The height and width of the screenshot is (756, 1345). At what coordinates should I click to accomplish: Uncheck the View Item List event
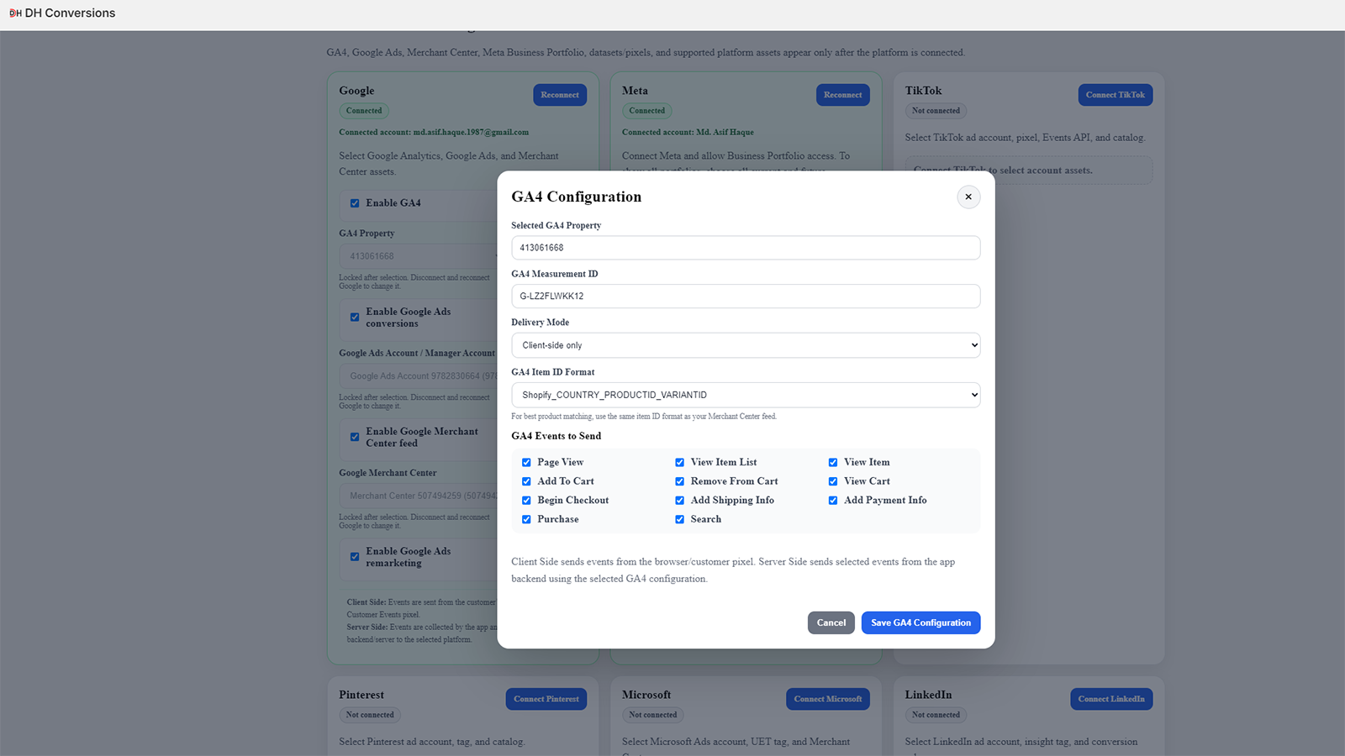[679, 463]
